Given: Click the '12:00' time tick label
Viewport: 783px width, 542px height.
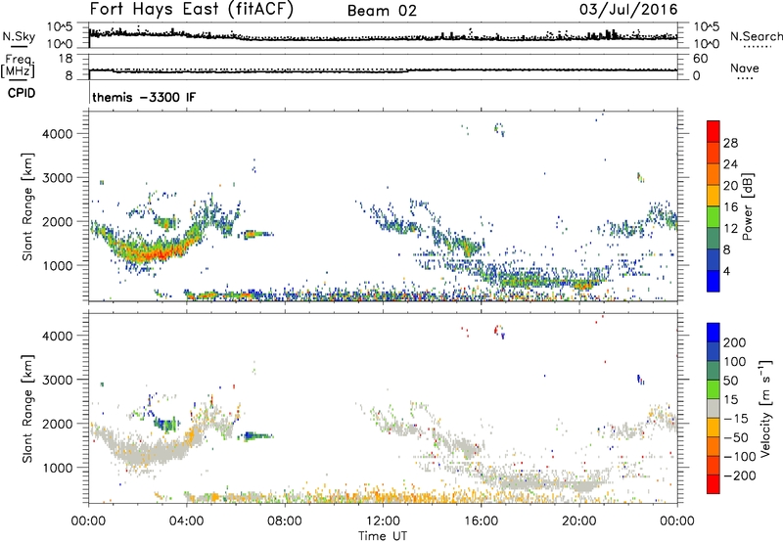Looking at the screenshot, I should tap(383, 521).
